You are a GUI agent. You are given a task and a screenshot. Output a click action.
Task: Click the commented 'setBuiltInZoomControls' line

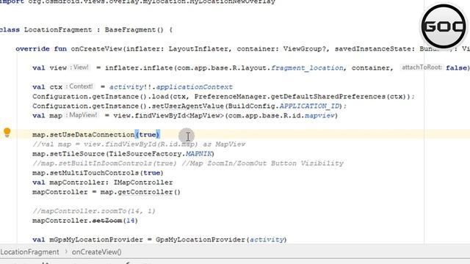[x=188, y=164]
